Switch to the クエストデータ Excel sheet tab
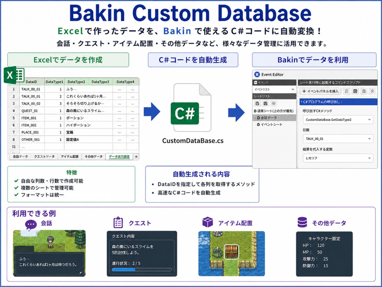Screen dimensions: 382x287 pyautogui.click(x=44, y=157)
